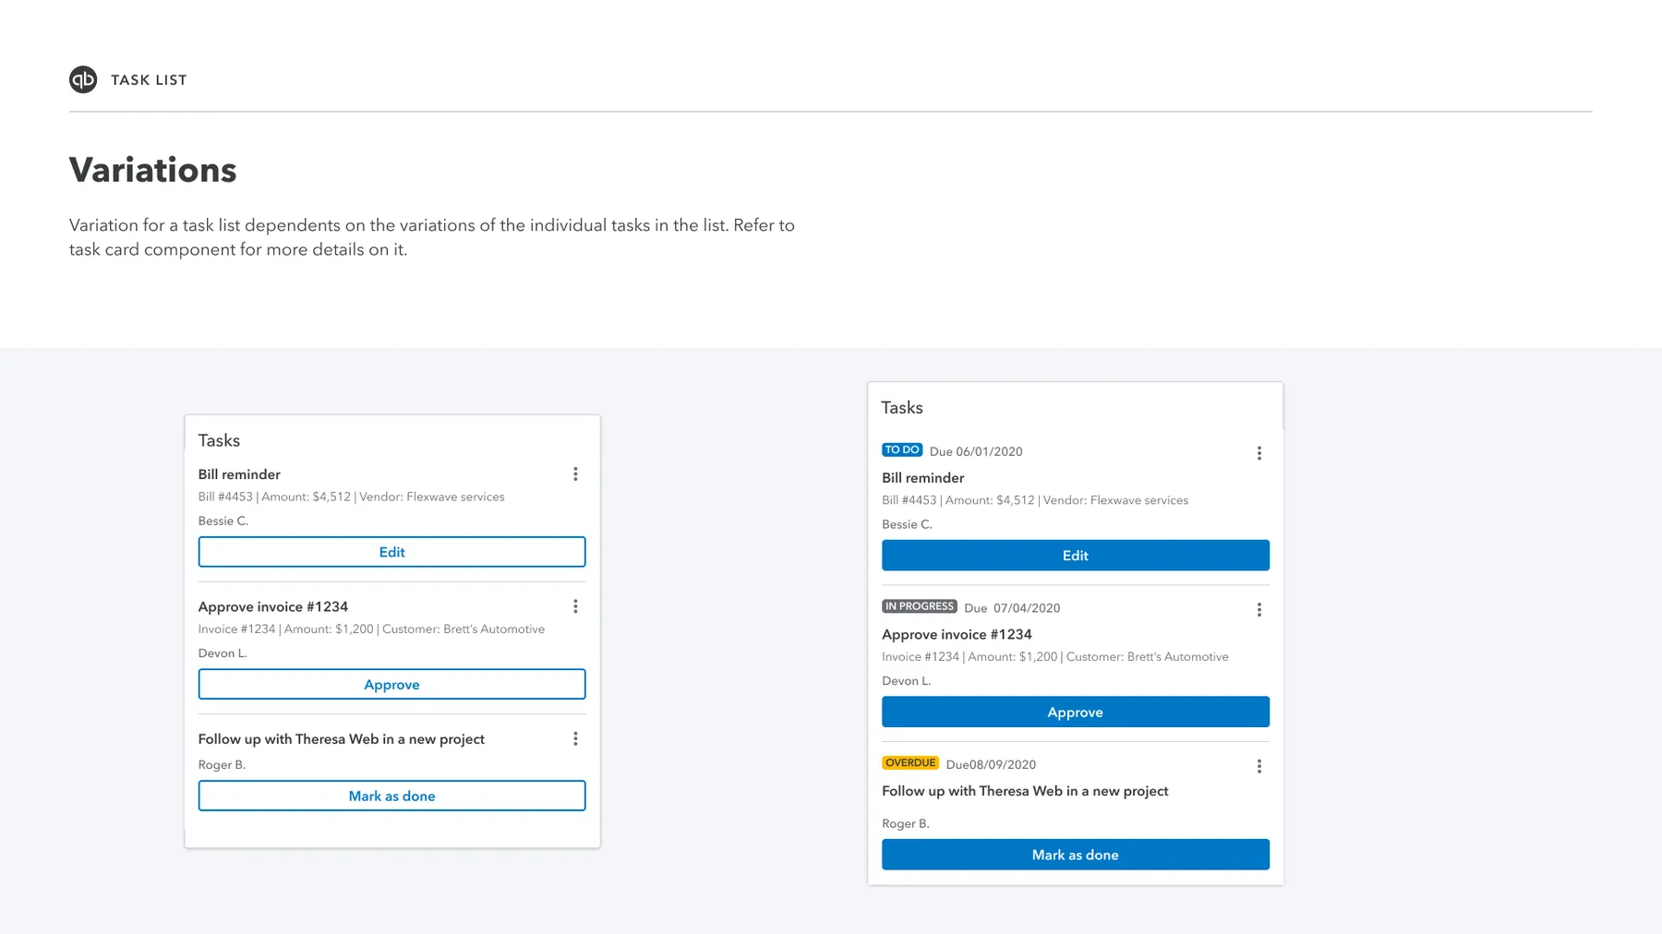Click Bessie C. assignee in right card
Viewport: 1662px width, 934px height.
(x=907, y=525)
